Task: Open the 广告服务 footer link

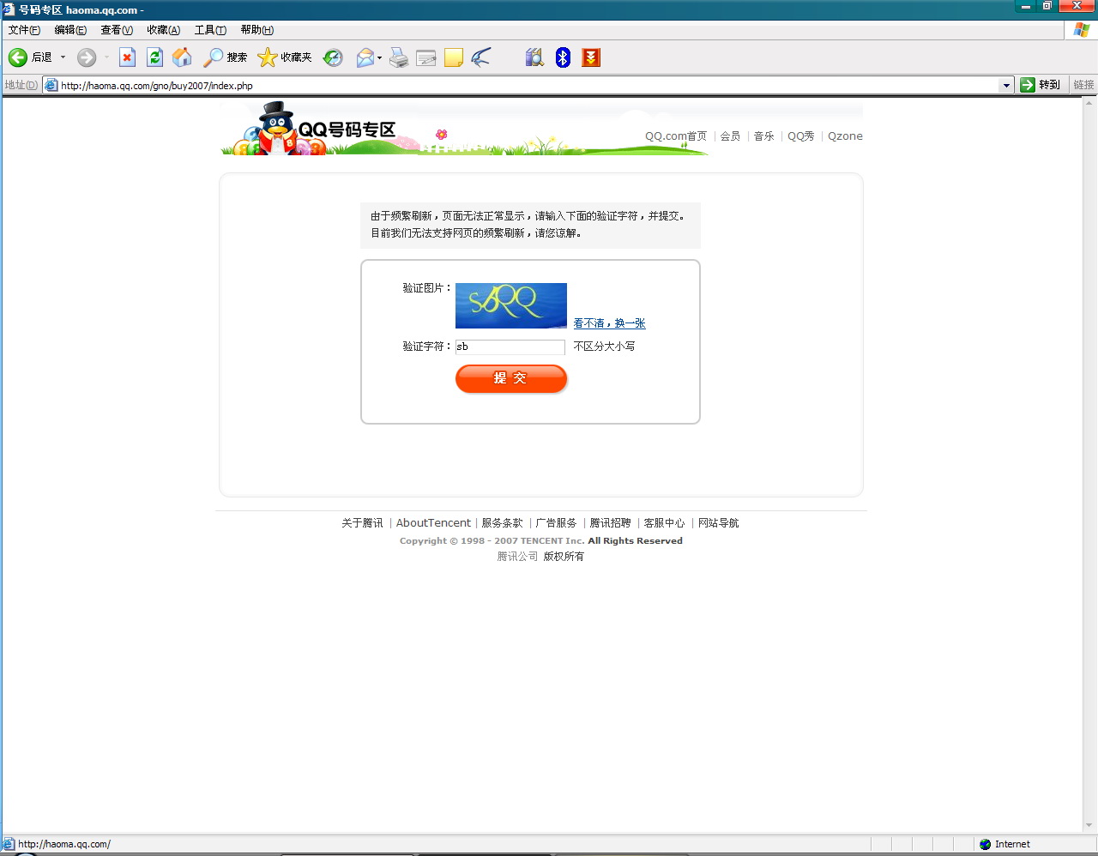Action: [x=556, y=523]
